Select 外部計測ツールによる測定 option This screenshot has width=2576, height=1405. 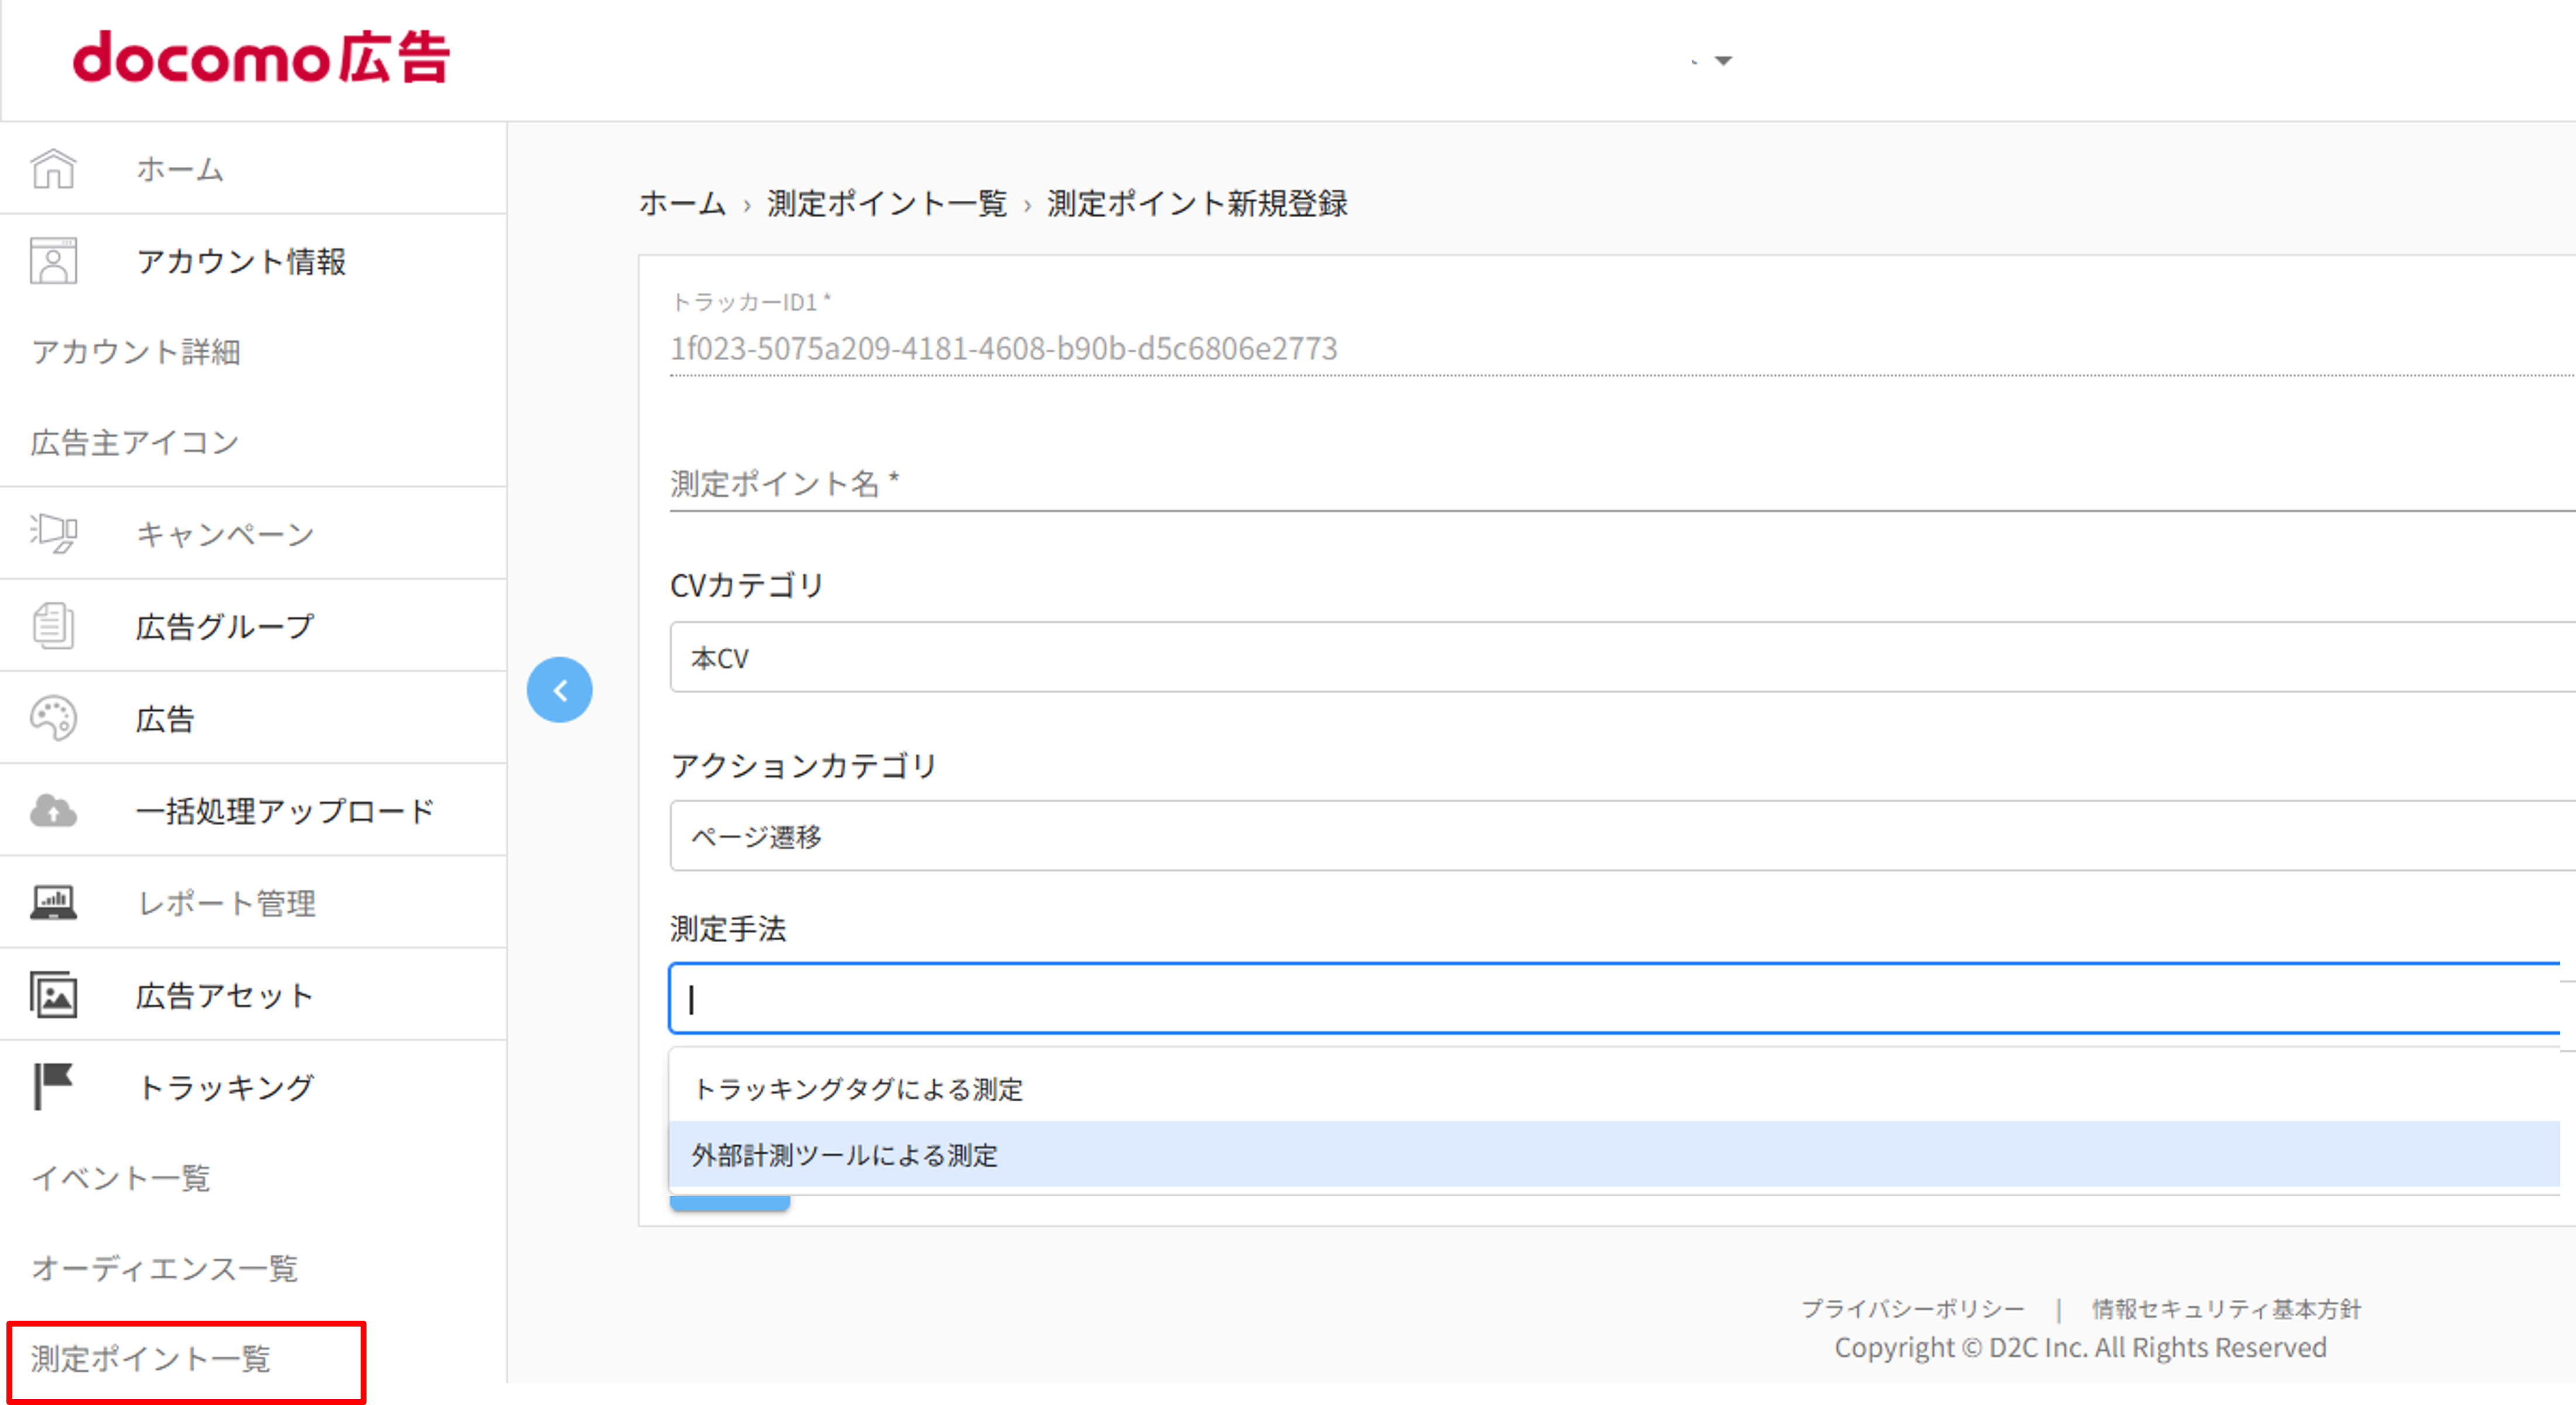click(x=1615, y=1154)
